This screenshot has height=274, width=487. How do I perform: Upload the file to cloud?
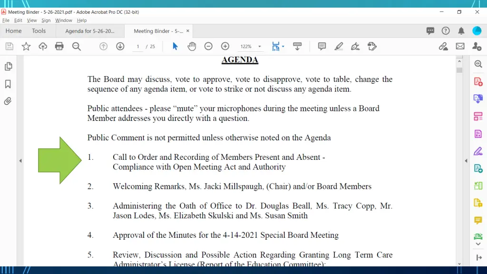pyautogui.click(x=43, y=46)
